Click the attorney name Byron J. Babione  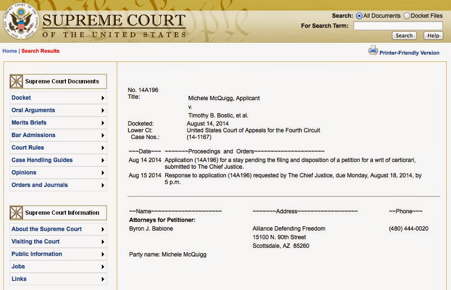pos(151,229)
